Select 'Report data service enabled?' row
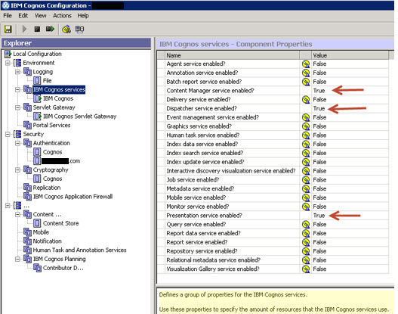Screen dimensions: 398x314 (273, 233)
